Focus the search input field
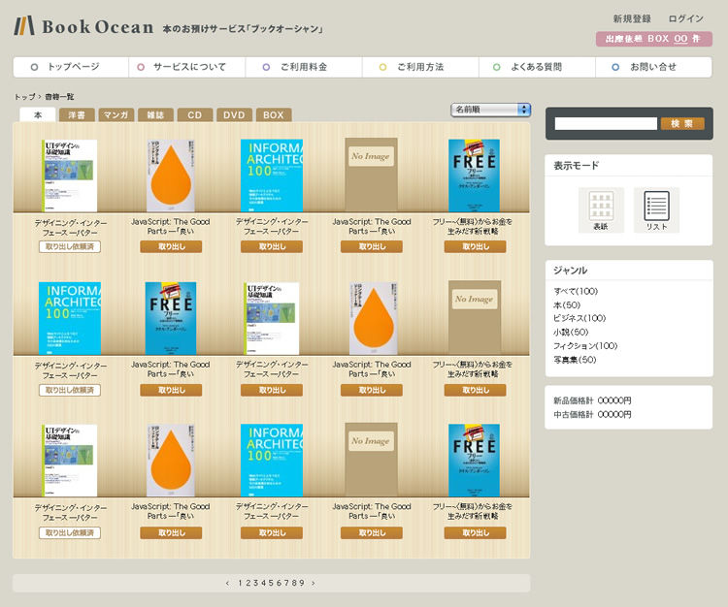The height and width of the screenshot is (607, 728). click(606, 123)
